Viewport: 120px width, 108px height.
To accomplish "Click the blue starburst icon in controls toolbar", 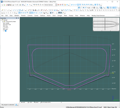I will [20, 10].
